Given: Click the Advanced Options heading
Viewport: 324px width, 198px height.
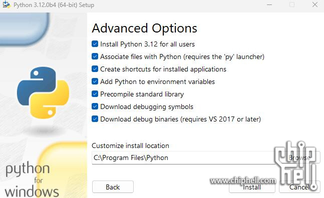Looking at the screenshot, I should (144, 28).
